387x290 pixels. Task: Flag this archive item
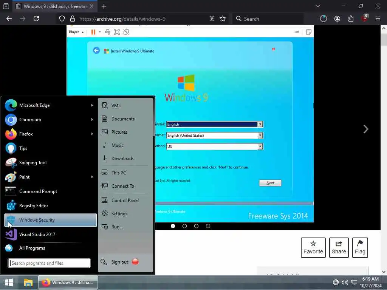click(360, 248)
